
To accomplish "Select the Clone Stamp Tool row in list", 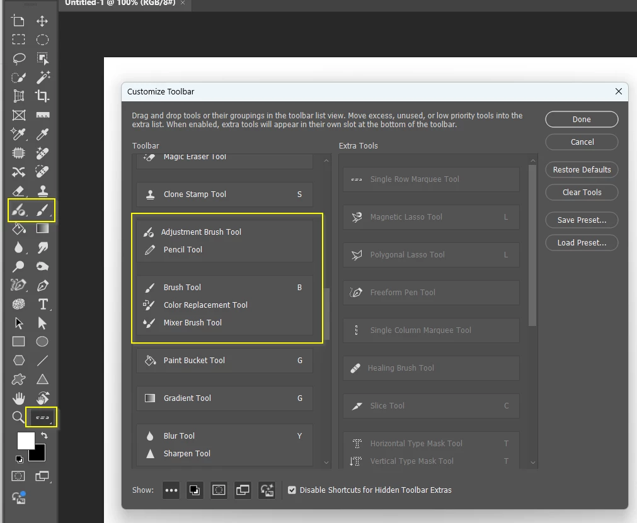I will point(225,194).
